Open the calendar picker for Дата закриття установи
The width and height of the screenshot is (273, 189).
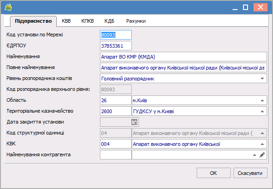click(134, 122)
